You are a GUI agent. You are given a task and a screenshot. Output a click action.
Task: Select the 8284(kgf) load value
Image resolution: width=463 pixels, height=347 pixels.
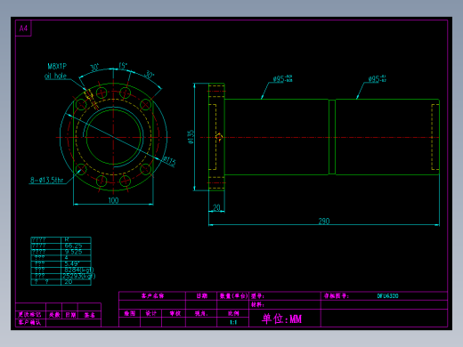79,270
